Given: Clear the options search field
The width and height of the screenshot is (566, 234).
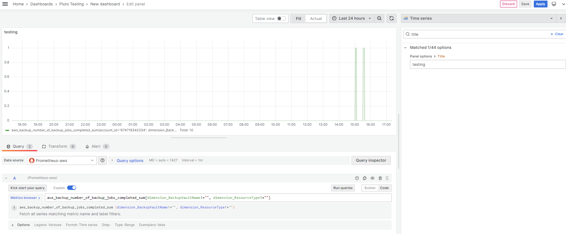Looking at the screenshot, I should coord(557,34).
